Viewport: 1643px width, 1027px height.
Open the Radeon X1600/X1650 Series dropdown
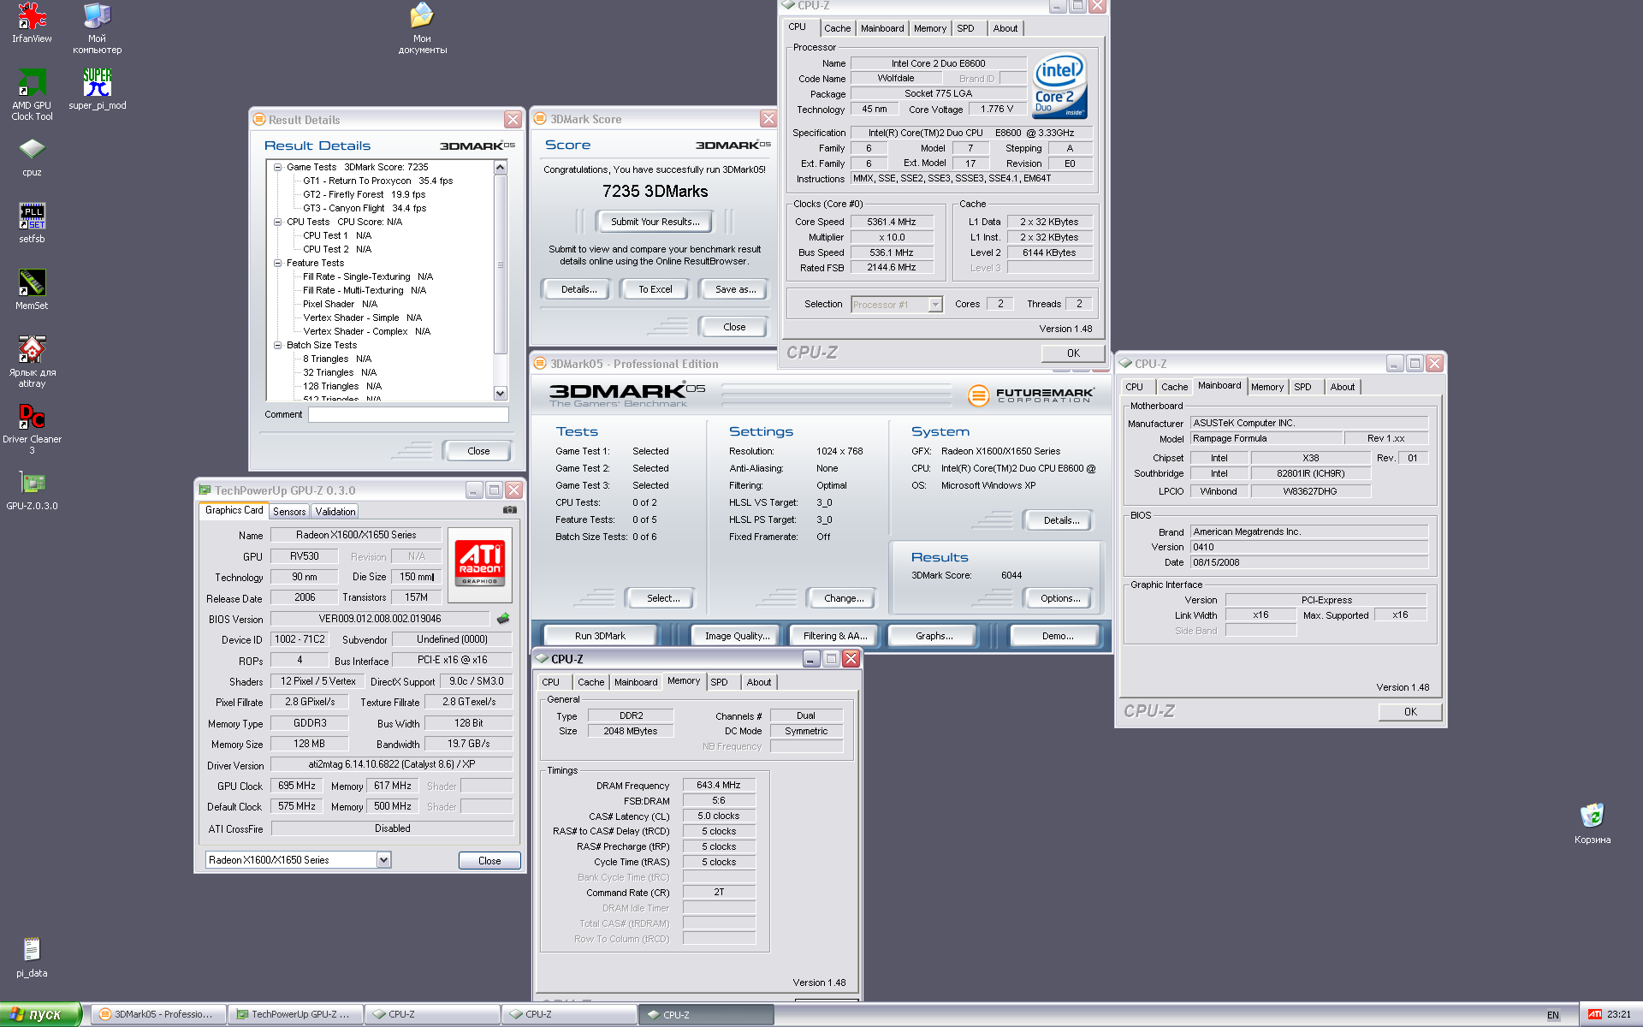pos(383,860)
